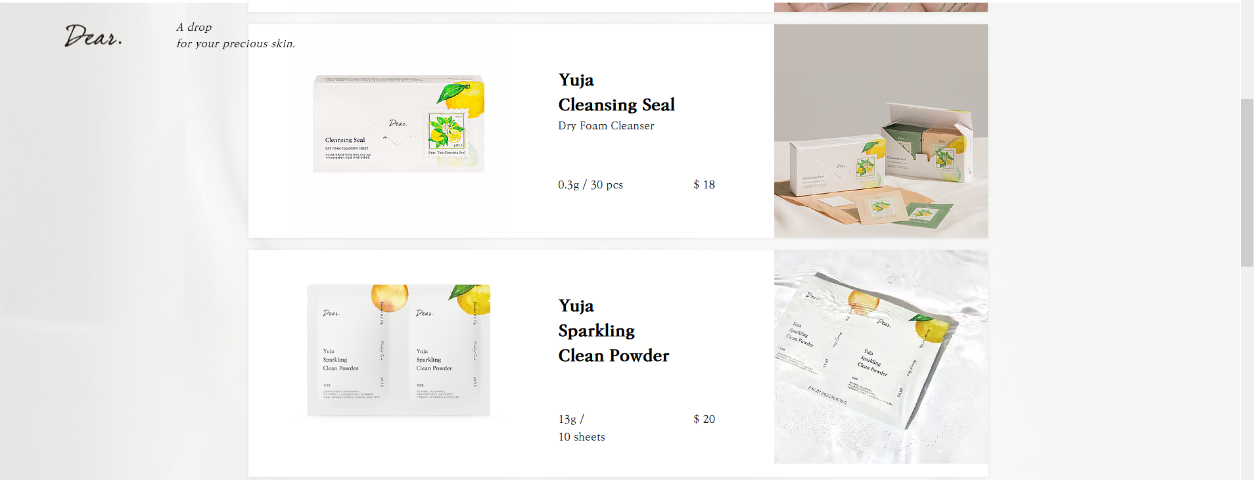
Task: Click the lemon stamp on Cleansing Seal box
Action: (446, 133)
